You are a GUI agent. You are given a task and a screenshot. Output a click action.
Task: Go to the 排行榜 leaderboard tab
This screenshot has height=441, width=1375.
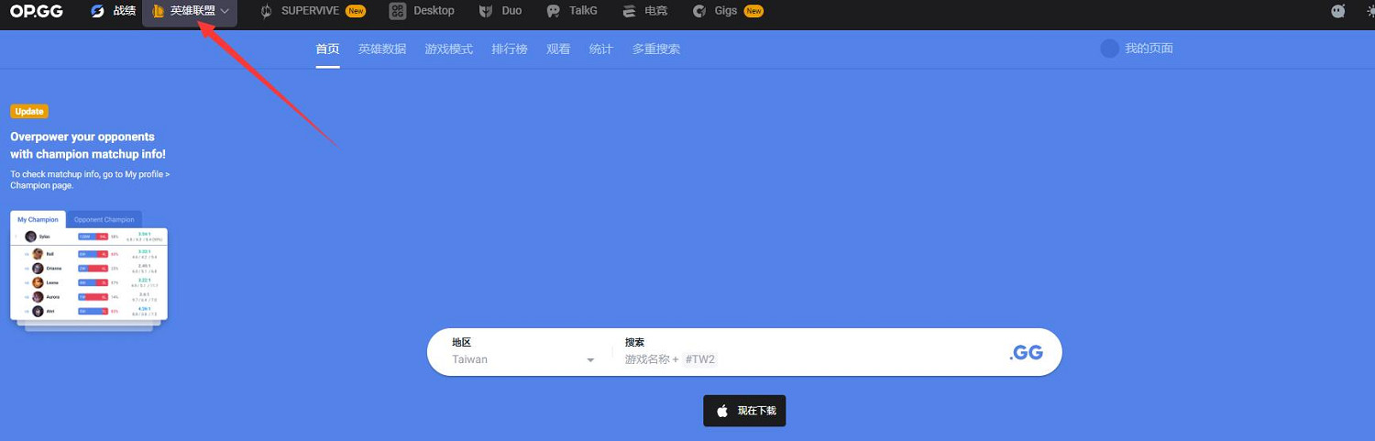[510, 50]
